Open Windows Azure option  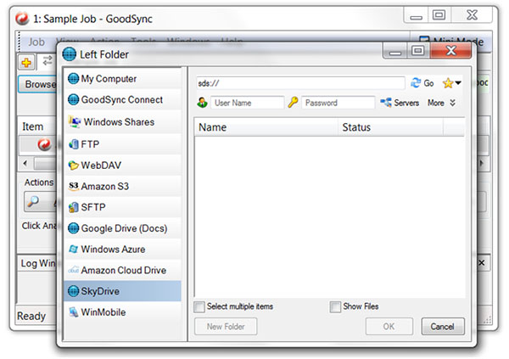click(122, 250)
